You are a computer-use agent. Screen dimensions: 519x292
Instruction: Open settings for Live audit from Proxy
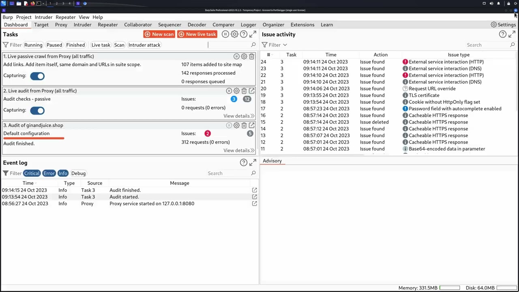[237, 91]
